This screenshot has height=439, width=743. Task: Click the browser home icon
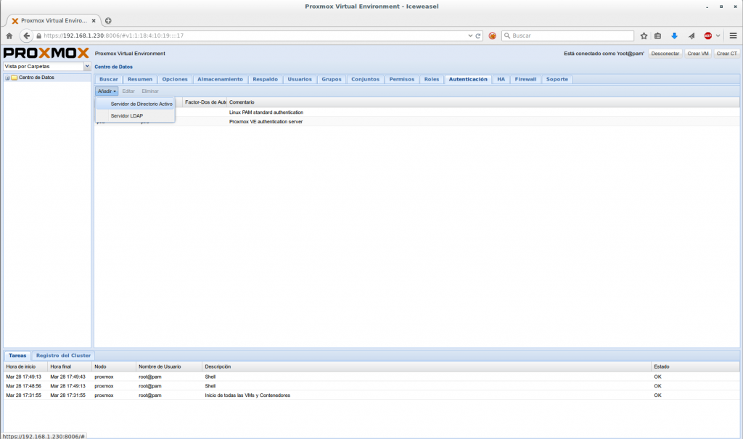tap(9, 36)
